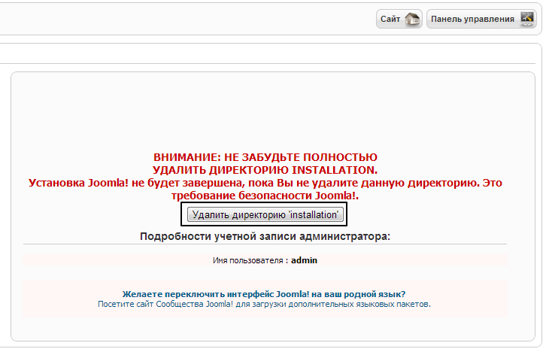Click Удалить директорию 'installation' button

[x=265, y=214]
